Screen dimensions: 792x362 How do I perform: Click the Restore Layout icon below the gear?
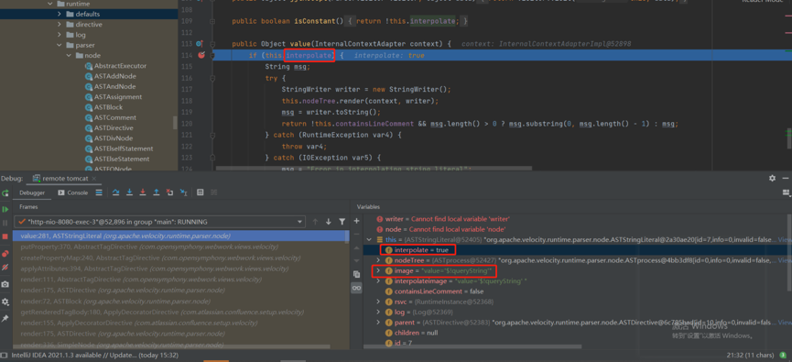[x=786, y=192]
